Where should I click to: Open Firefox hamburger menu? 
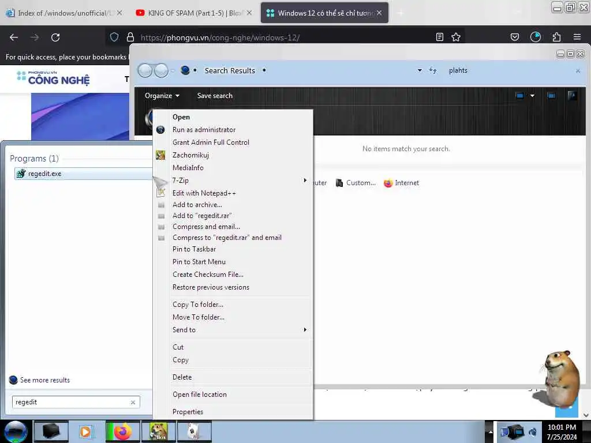tap(577, 37)
